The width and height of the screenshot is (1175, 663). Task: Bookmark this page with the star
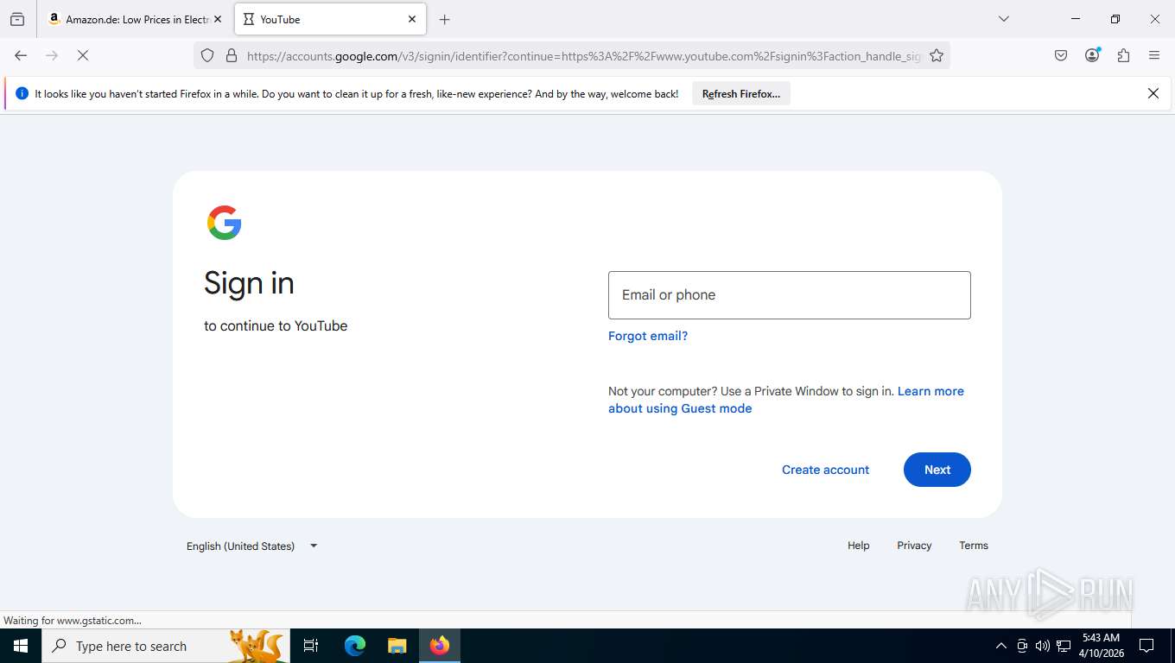click(x=937, y=55)
